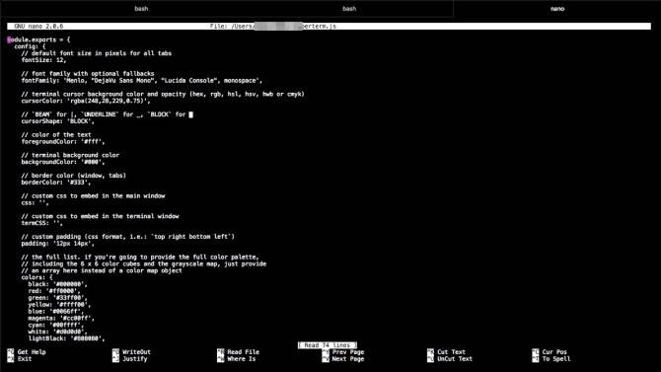Click the 'the full list' comment line
Image resolution: width=661 pixels, height=372 pixels.
point(140,257)
